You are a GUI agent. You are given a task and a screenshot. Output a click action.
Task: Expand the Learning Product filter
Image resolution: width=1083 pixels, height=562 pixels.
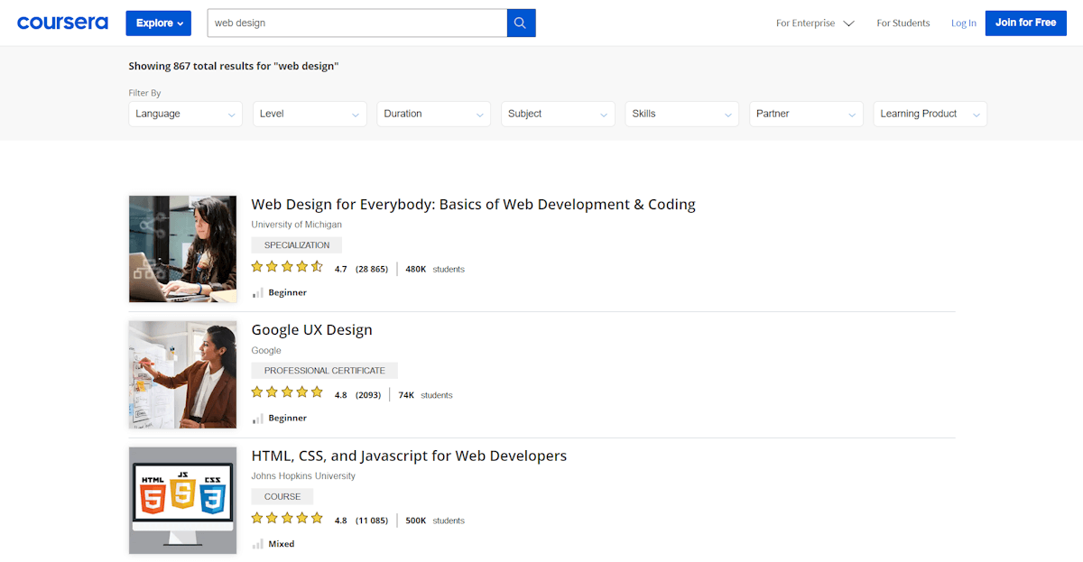click(930, 114)
